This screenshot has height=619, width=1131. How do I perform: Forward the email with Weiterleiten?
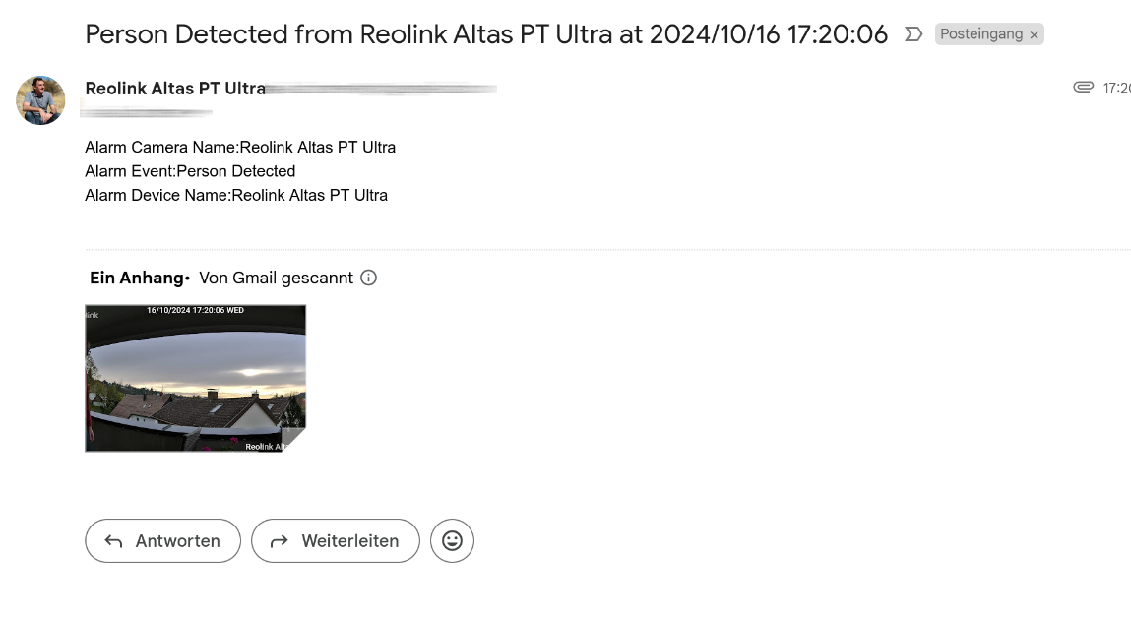coord(335,540)
